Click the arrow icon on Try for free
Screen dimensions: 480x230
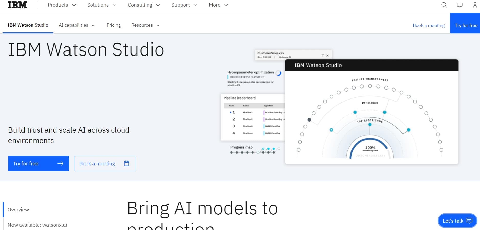[60, 163]
